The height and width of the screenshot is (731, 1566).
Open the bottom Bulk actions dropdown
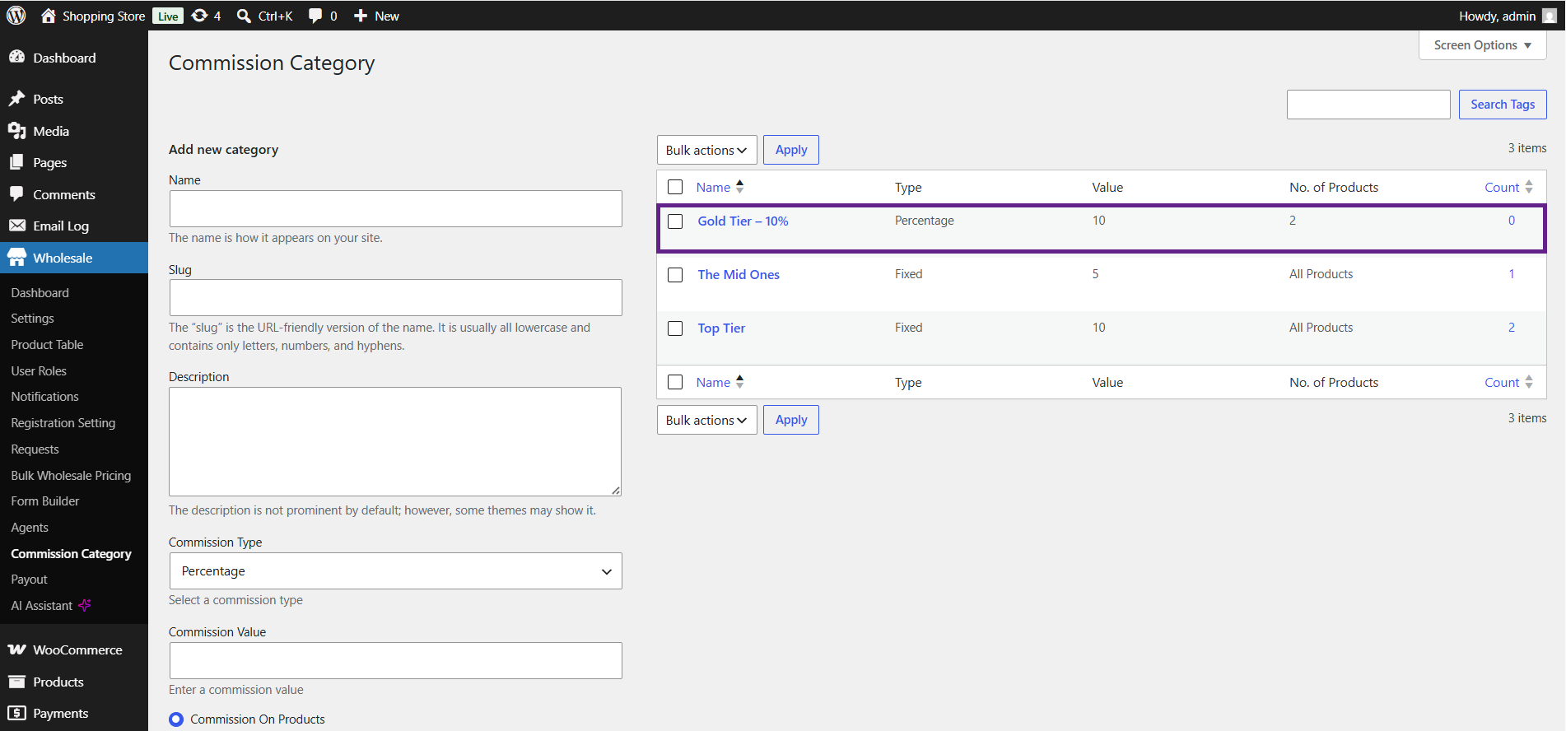(706, 420)
